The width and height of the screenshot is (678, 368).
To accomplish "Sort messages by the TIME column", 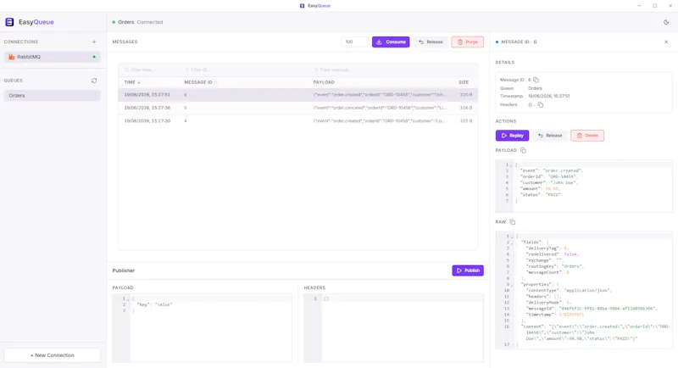I will pyautogui.click(x=132, y=82).
